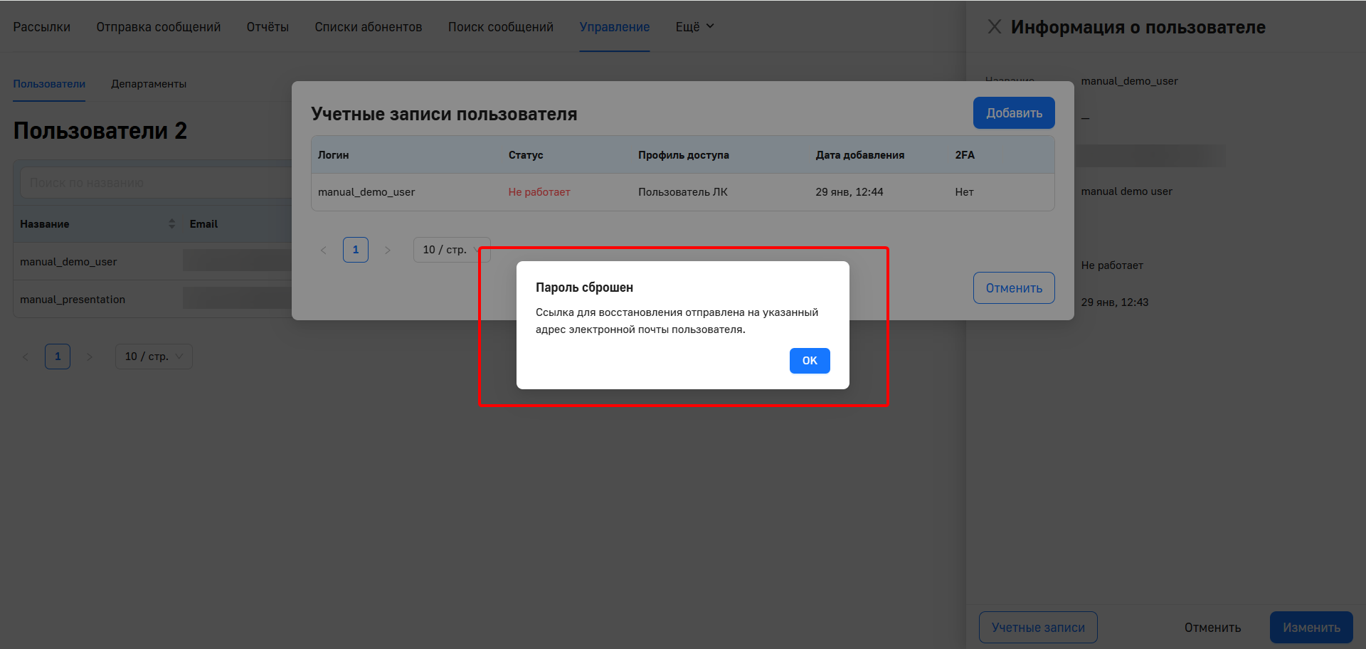This screenshot has width=1366, height=649.
Task: Open users list page size dropdown
Action: [x=154, y=357]
